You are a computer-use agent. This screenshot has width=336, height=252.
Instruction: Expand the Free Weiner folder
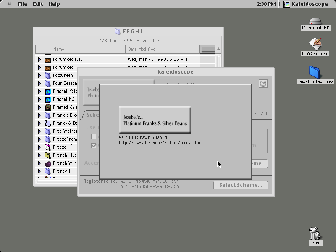39,131
